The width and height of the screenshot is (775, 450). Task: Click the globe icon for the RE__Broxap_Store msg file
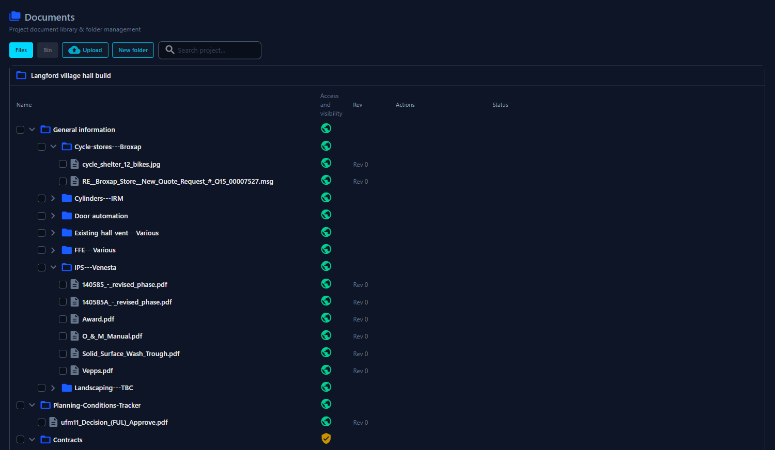coord(326,180)
